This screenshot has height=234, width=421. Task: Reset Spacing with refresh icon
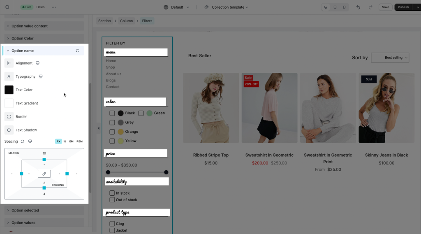[22, 141]
